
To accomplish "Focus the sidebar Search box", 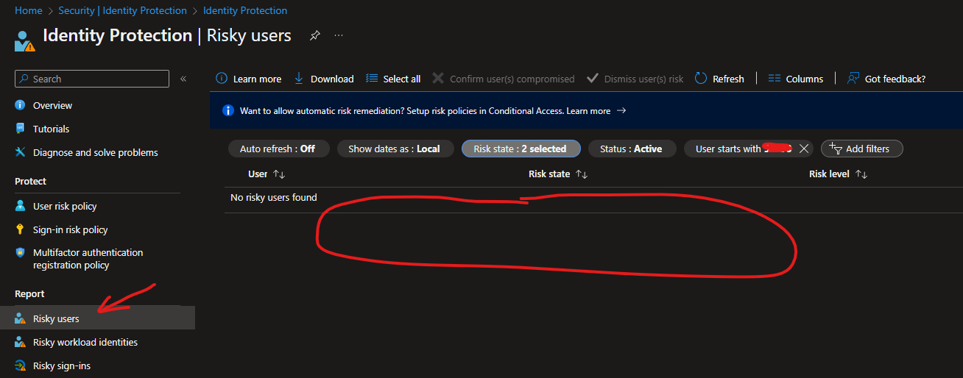I will click(92, 79).
